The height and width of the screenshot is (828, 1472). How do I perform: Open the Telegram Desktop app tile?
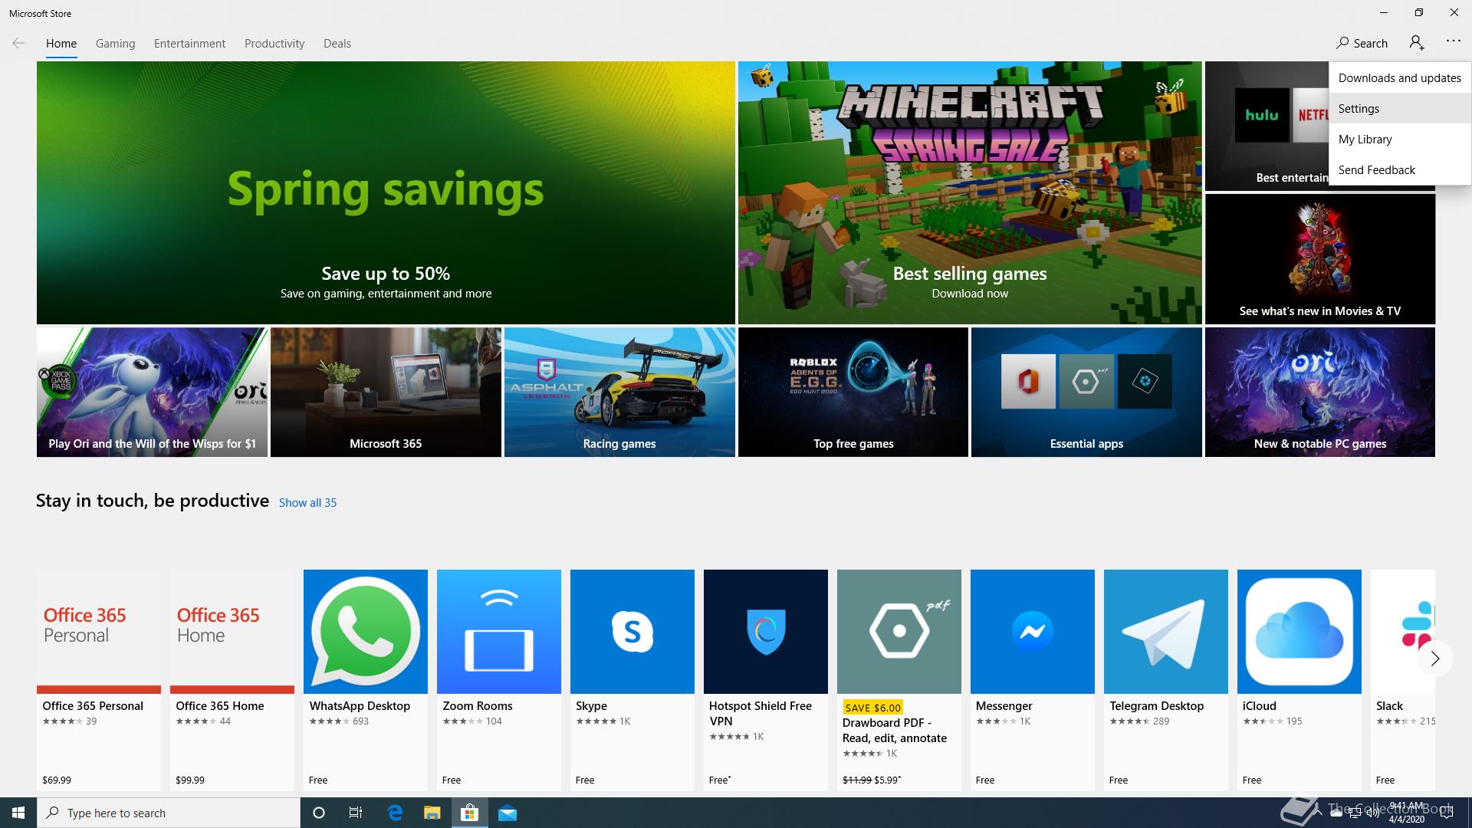click(1166, 679)
